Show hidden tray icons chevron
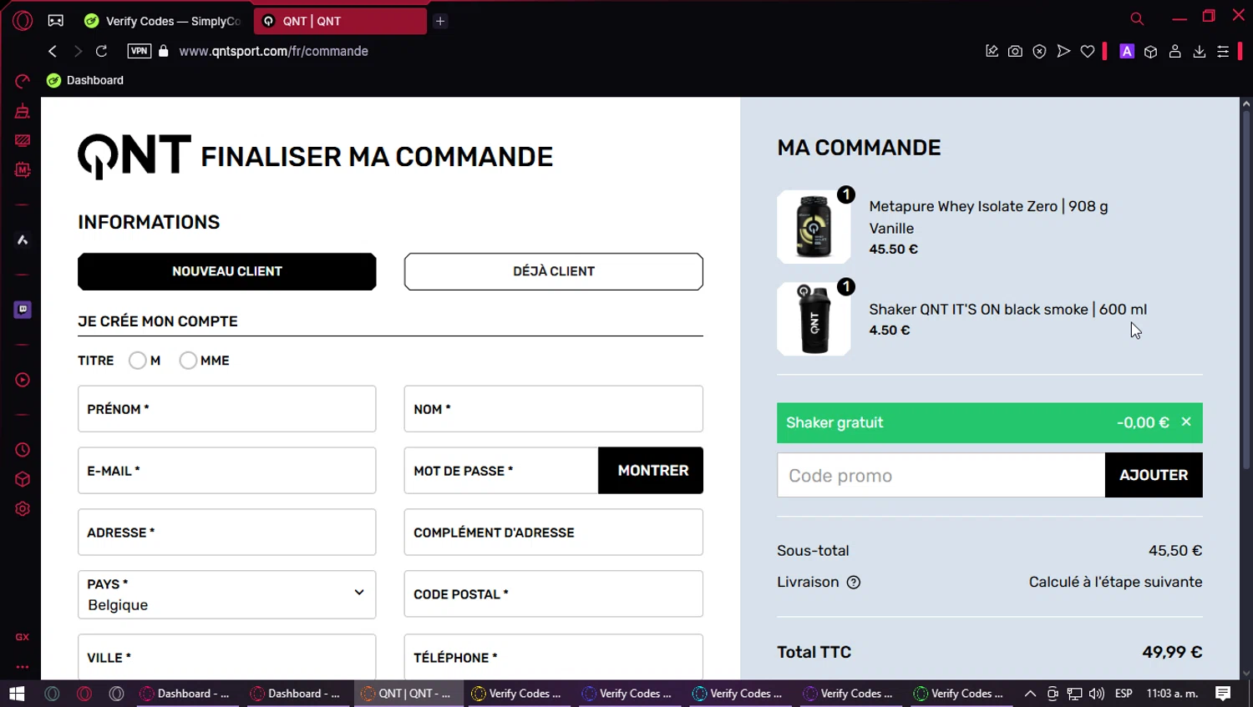 (x=1030, y=694)
